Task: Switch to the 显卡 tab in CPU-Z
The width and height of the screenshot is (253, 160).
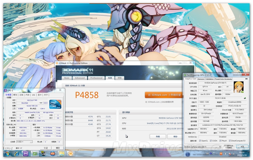Action: tap(40, 95)
